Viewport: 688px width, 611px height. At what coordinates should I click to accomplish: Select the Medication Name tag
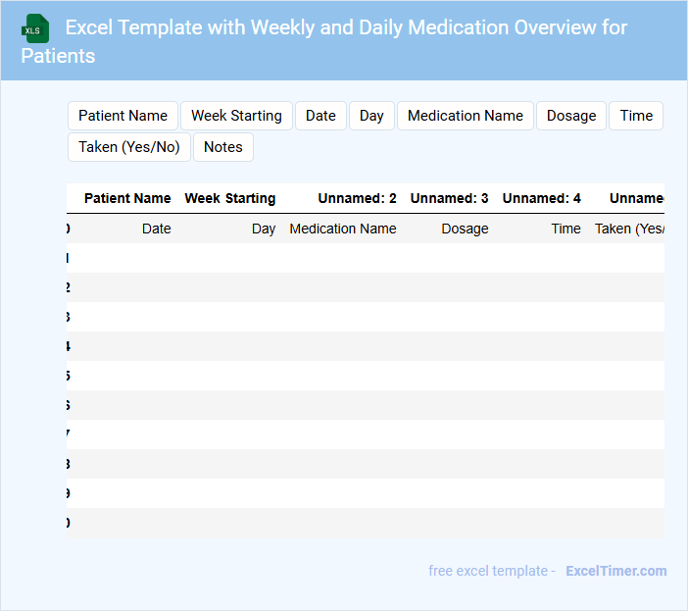pos(465,116)
